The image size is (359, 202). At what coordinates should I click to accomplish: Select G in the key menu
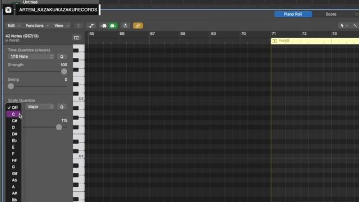[13, 167]
